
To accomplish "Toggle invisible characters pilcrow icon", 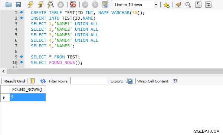I will (198, 5).
